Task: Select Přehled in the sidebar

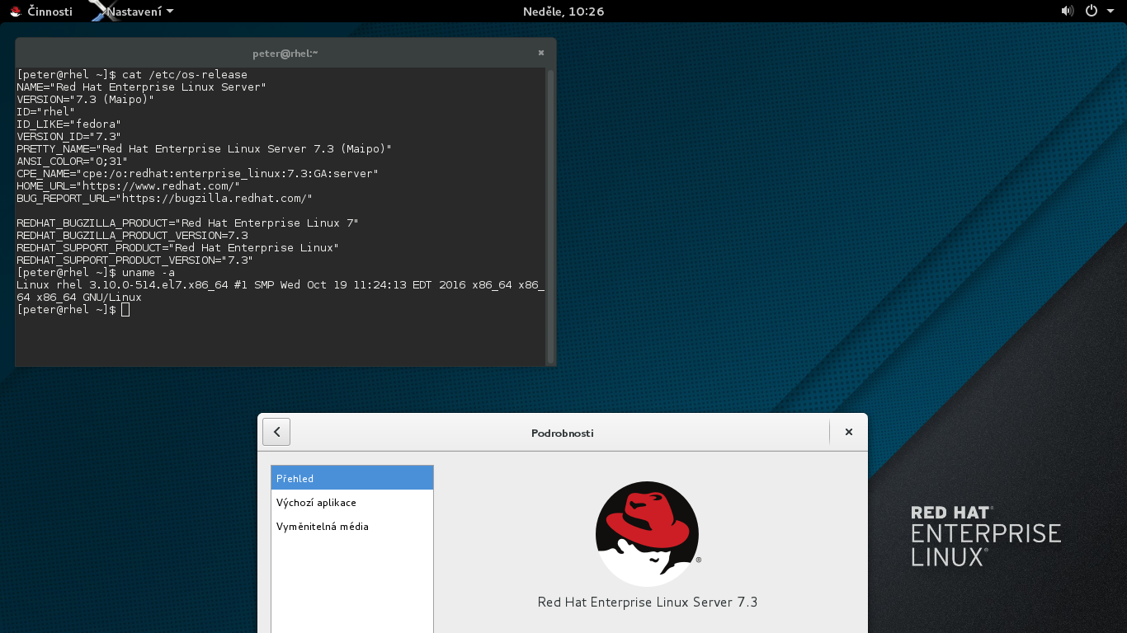Action: tap(352, 478)
